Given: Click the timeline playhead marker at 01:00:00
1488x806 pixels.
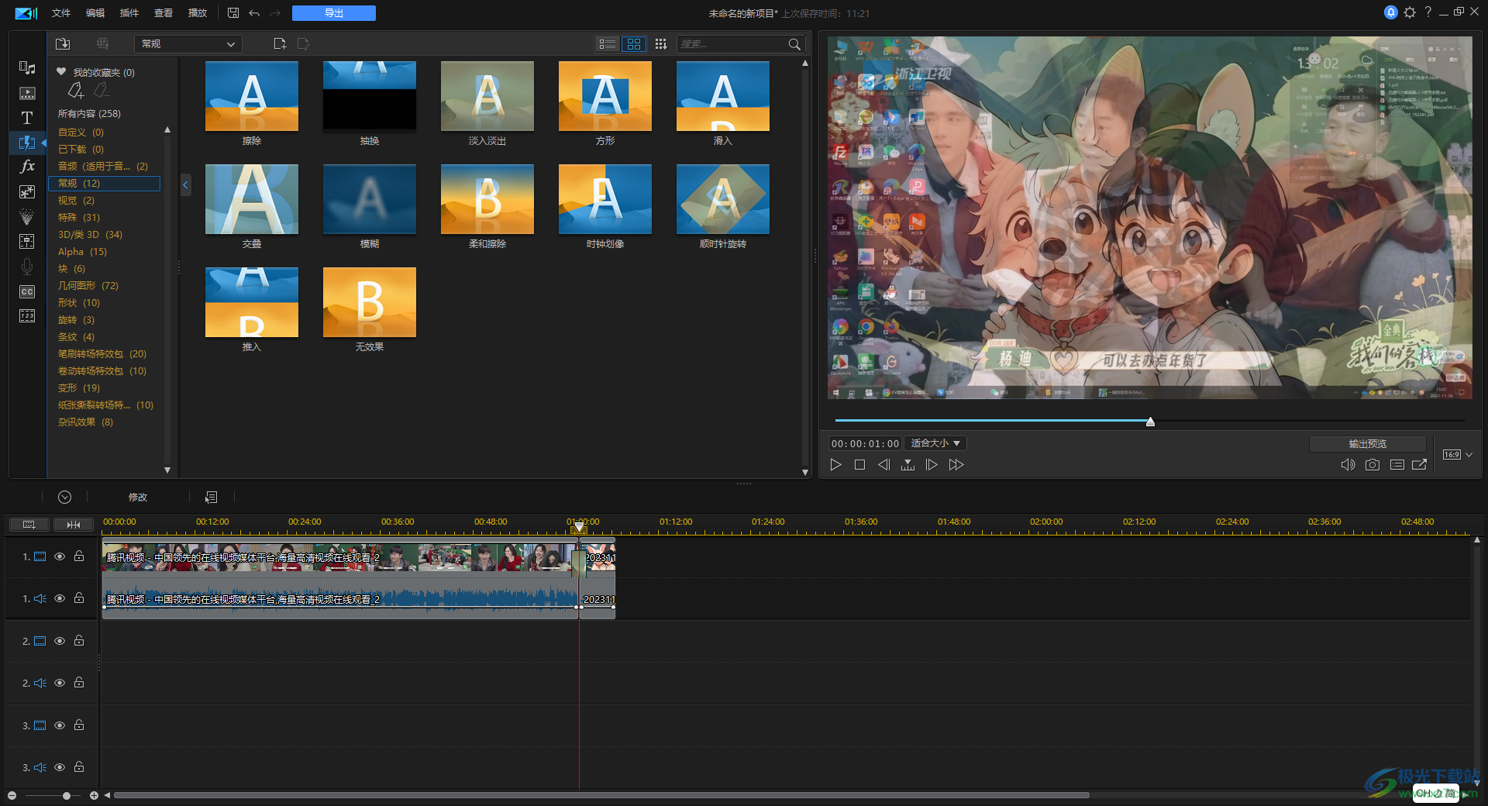Looking at the screenshot, I should 579,528.
